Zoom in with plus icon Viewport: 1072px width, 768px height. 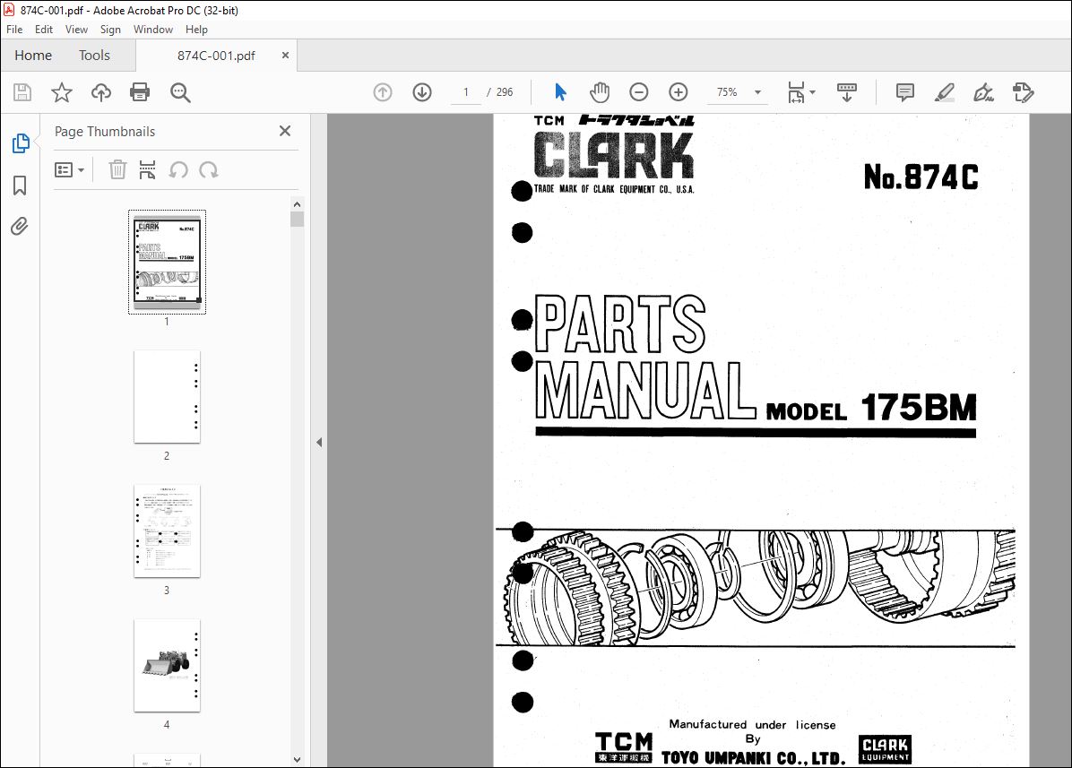click(x=679, y=92)
